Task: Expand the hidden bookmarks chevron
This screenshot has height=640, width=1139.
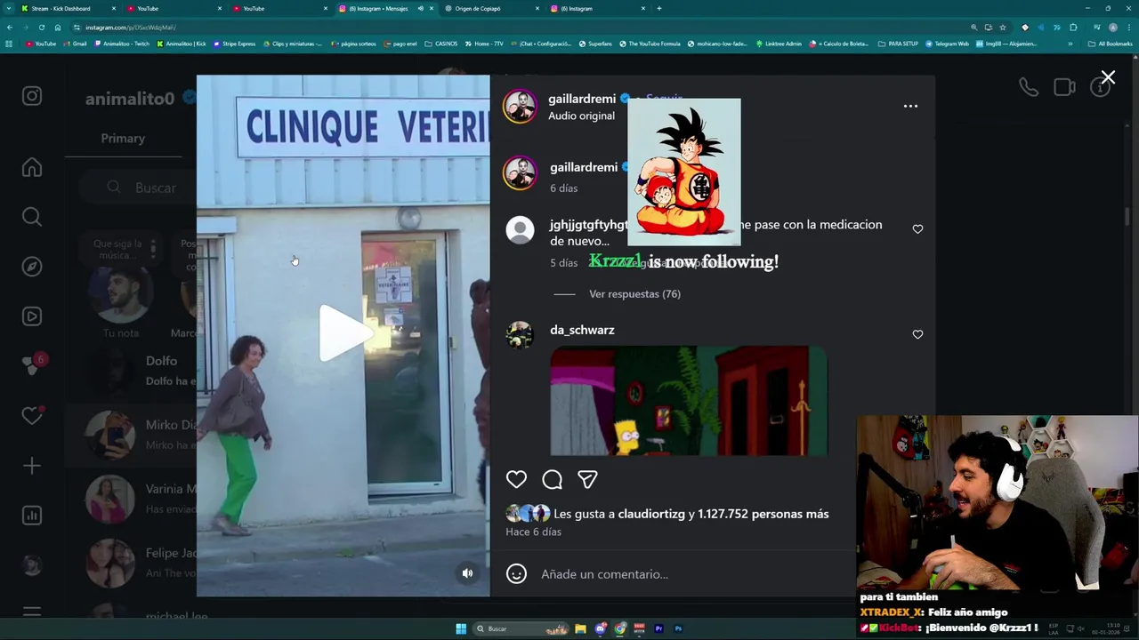Action: tap(1070, 44)
